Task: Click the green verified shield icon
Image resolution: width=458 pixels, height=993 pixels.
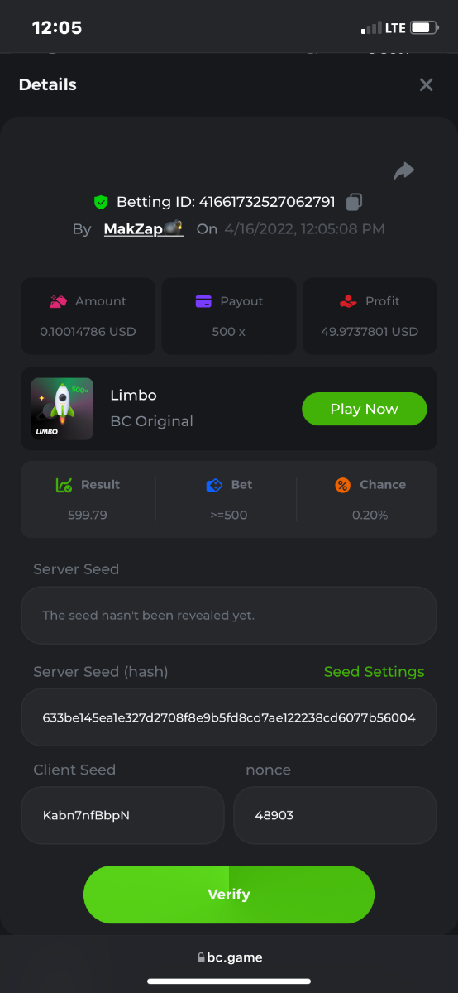Action: 101,202
